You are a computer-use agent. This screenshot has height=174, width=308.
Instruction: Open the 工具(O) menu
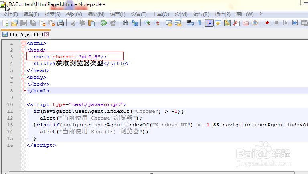click(161, 14)
